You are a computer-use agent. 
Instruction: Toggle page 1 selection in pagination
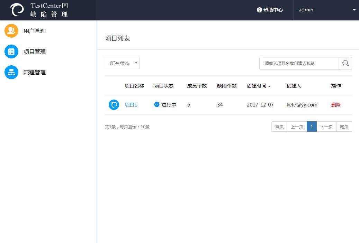312,127
